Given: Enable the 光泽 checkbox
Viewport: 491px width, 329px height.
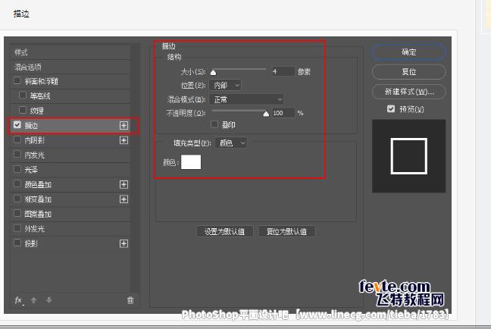Looking at the screenshot, I should pos(17,169).
